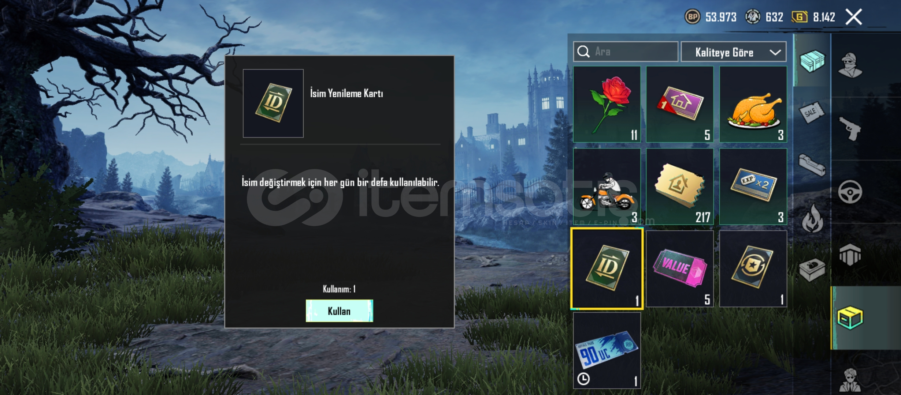
Task: Select the gold home ticket with 217
Action: point(680,187)
